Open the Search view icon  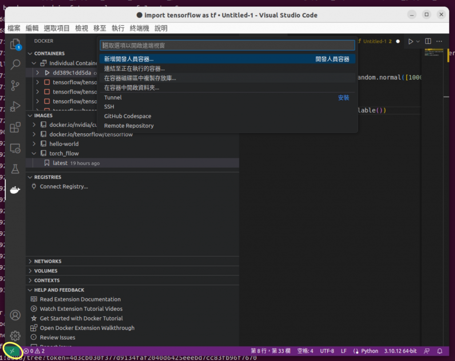pos(16,64)
